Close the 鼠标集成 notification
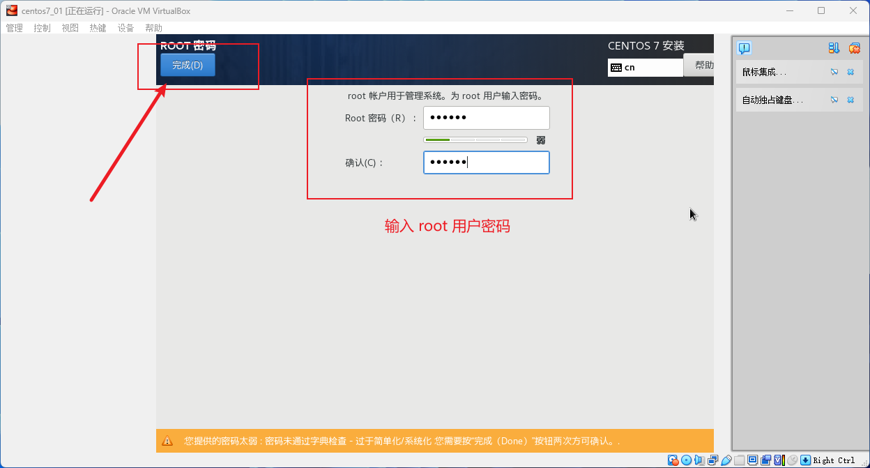Screen dimensions: 870x468 (x=850, y=72)
